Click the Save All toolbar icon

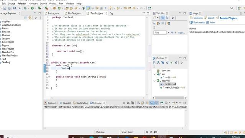9,8
